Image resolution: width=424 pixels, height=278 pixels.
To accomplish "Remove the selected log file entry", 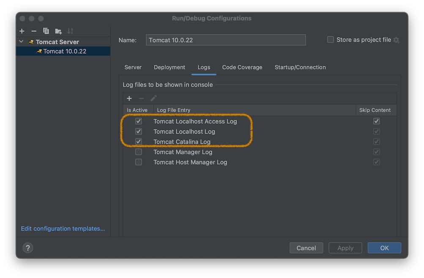I will 141,99.
